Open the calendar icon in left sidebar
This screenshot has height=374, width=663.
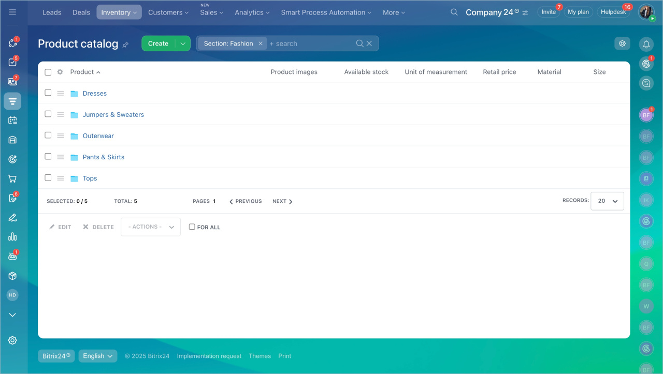[12, 121]
